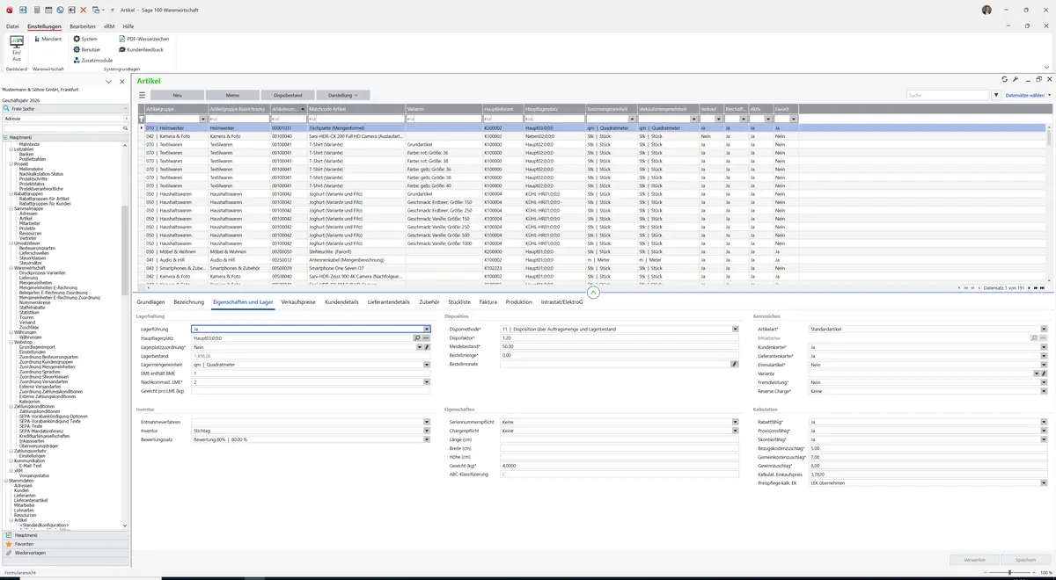
Task: Click the calculator icon in quick access toolbar
Action: [x=35, y=10]
